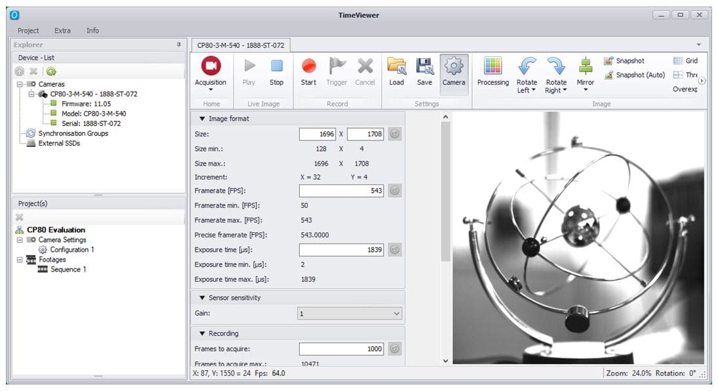The height and width of the screenshot is (391, 718).
Task: Select Synchronisation Groups in the tree
Action: 73,133
